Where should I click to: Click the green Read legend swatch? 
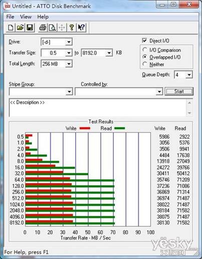point(120,128)
